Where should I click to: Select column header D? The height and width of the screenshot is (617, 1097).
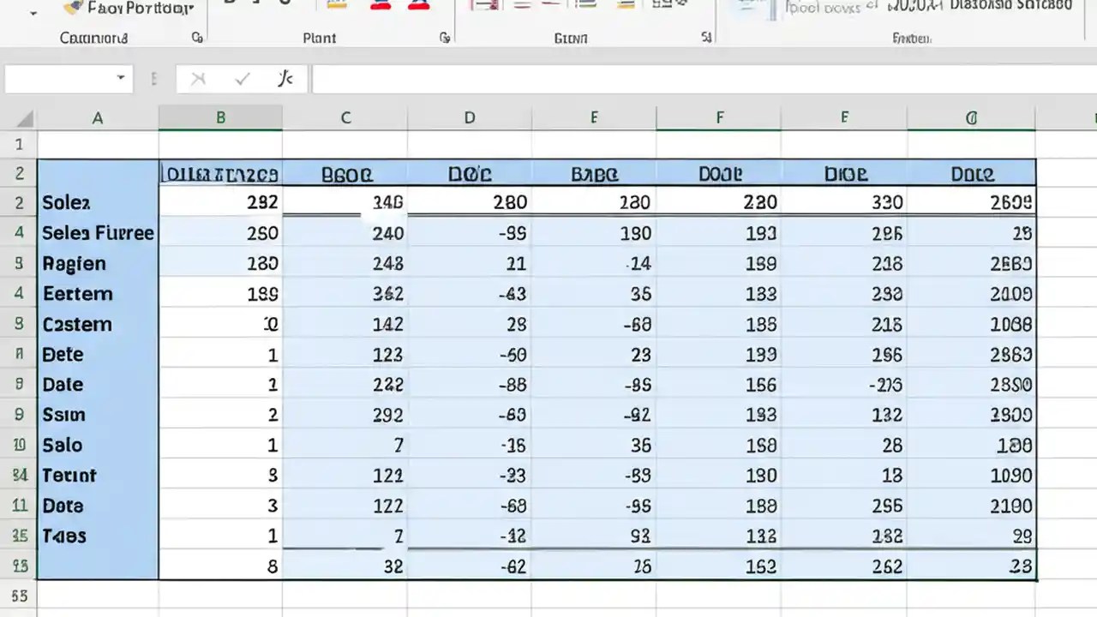(469, 117)
